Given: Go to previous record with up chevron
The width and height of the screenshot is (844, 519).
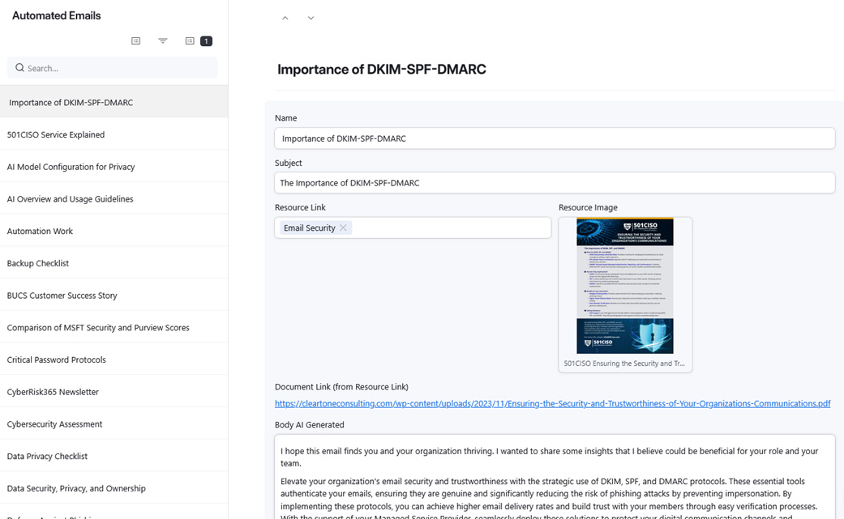Looking at the screenshot, I should [x=285, y=18].
